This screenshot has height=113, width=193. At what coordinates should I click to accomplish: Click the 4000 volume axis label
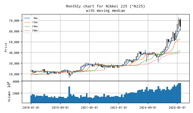(16, 82)
